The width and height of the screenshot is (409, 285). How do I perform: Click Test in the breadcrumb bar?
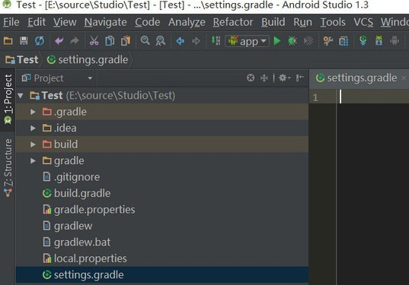[x=22, y=60]
